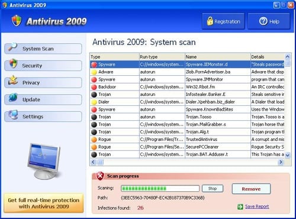The width and height of the screenshot is (296, 219).
Task: Click the Get full real-time protection banner
Action: click(x=44, y=203)
